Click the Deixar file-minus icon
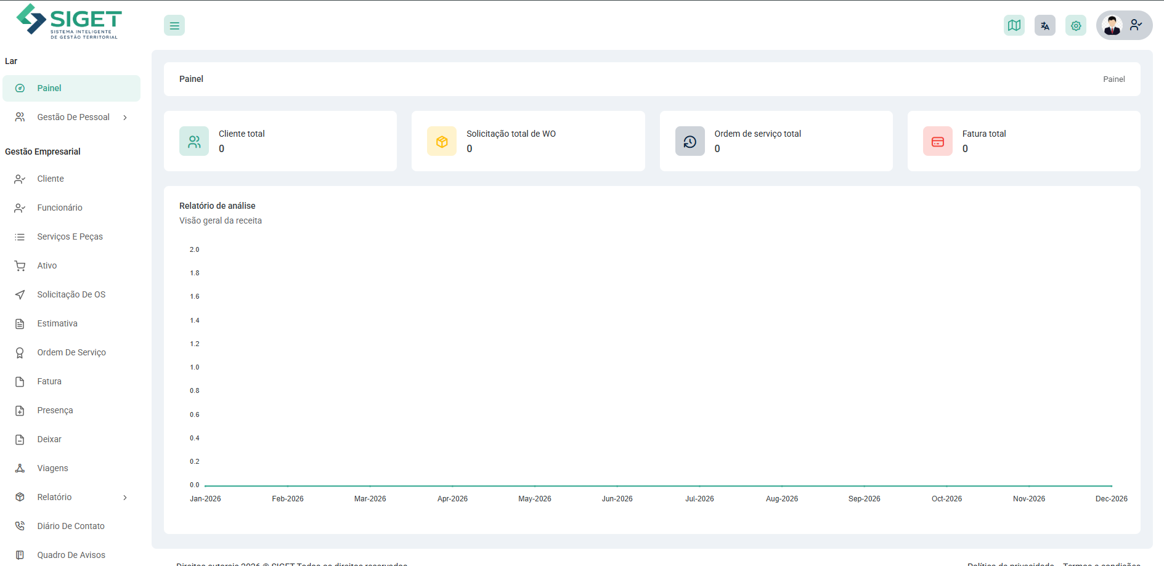Screen dimensions: 1164x566 [20, 439]
